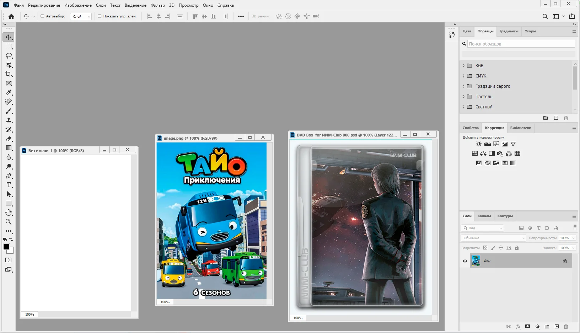Select the Blur tool

[x=9, y=157]
